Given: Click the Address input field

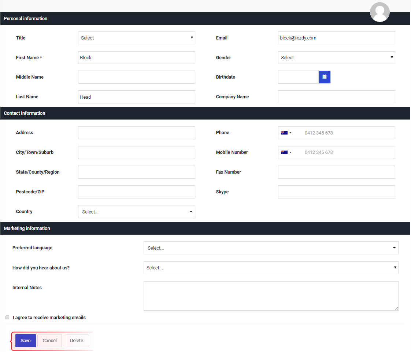Looking at the screenshot, I should [x=137, y=133].
